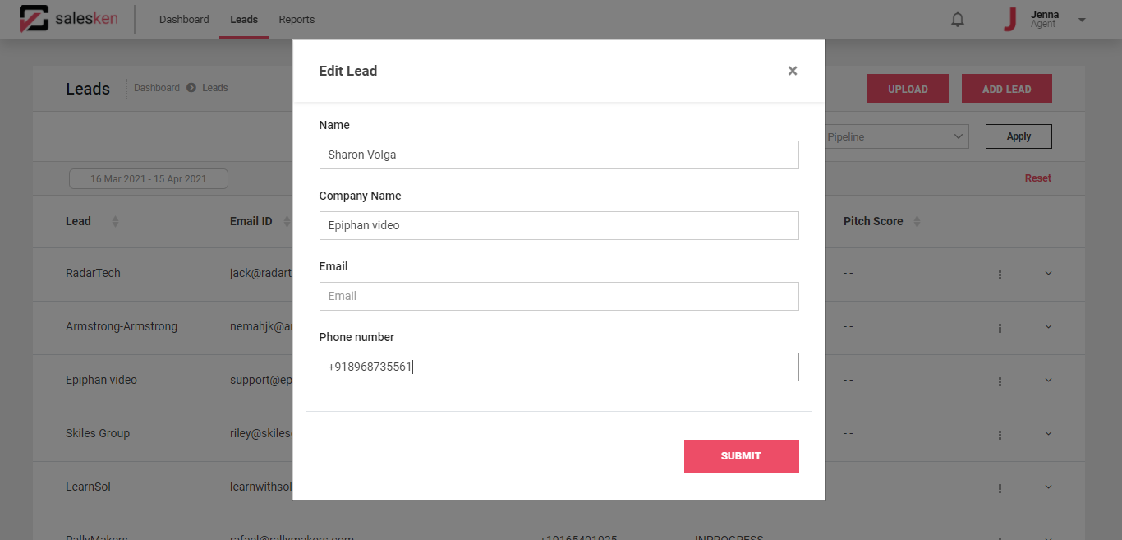Image resolution: width=1122 pixels, height=540 pixels.
Task: Expand the Armstrong-Armstrong row chevron
Action: (x=1048, y=326)
